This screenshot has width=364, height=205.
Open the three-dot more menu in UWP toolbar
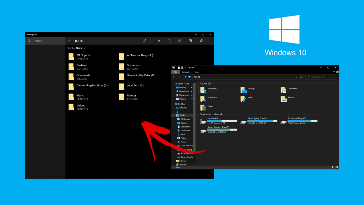210,41
